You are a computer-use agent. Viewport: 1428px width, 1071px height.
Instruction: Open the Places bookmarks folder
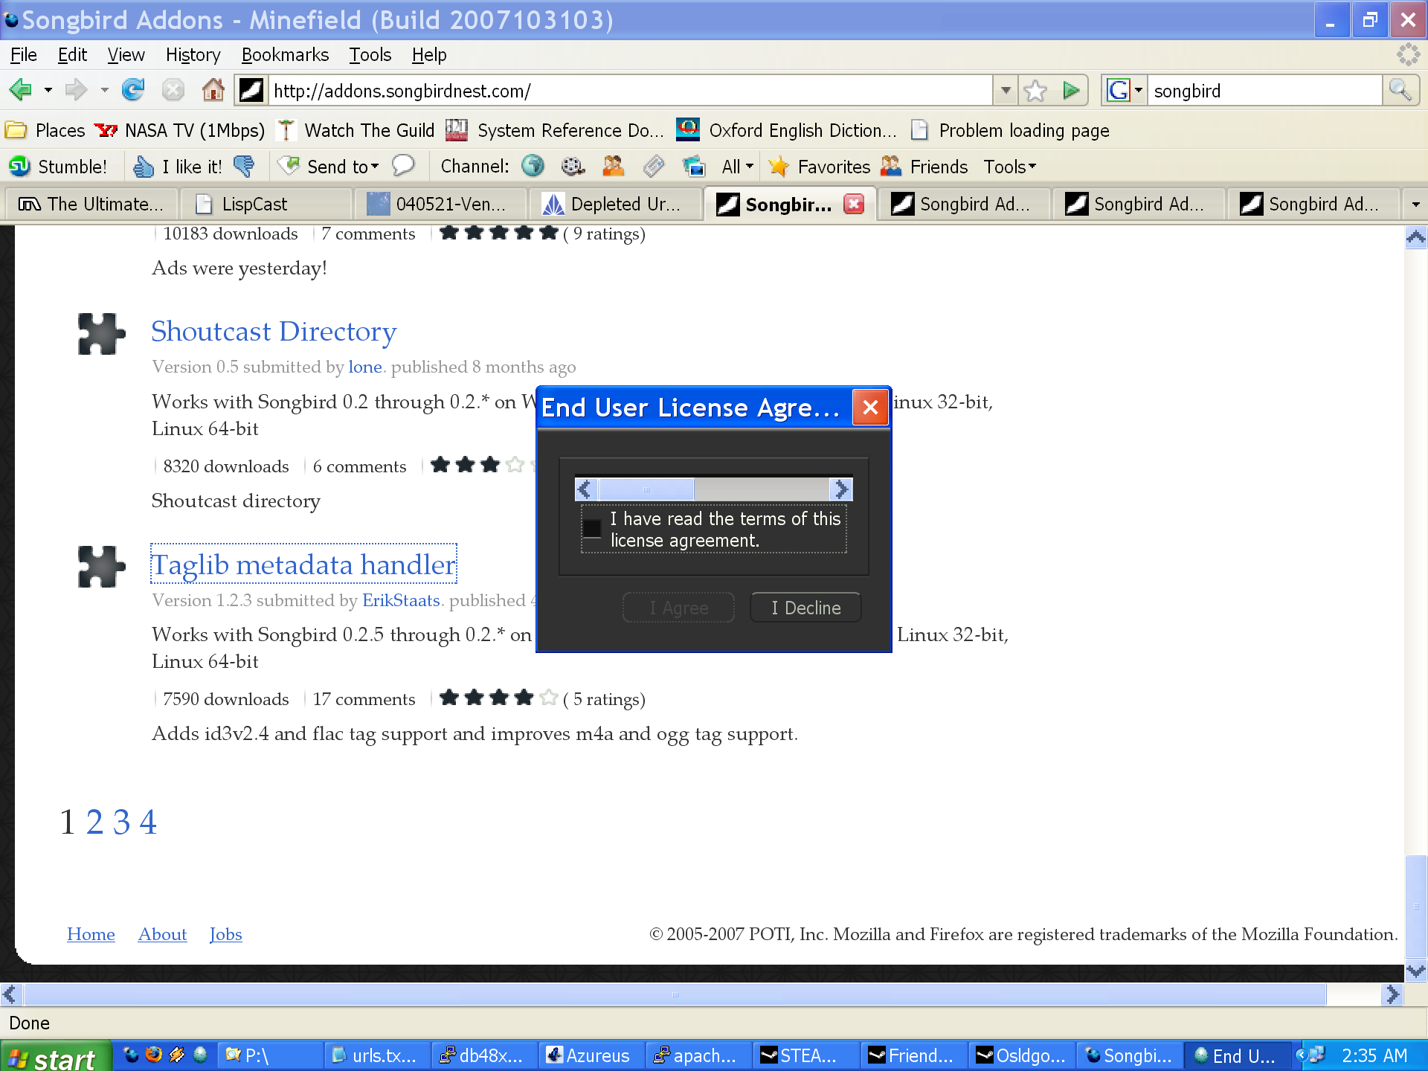(45, 131)
